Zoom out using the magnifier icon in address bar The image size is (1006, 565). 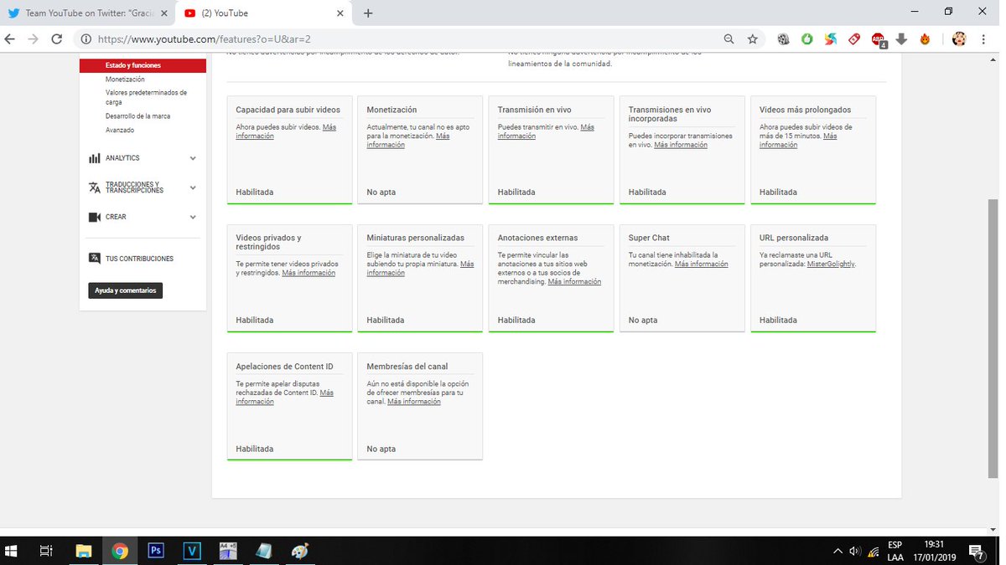point(729,39)
